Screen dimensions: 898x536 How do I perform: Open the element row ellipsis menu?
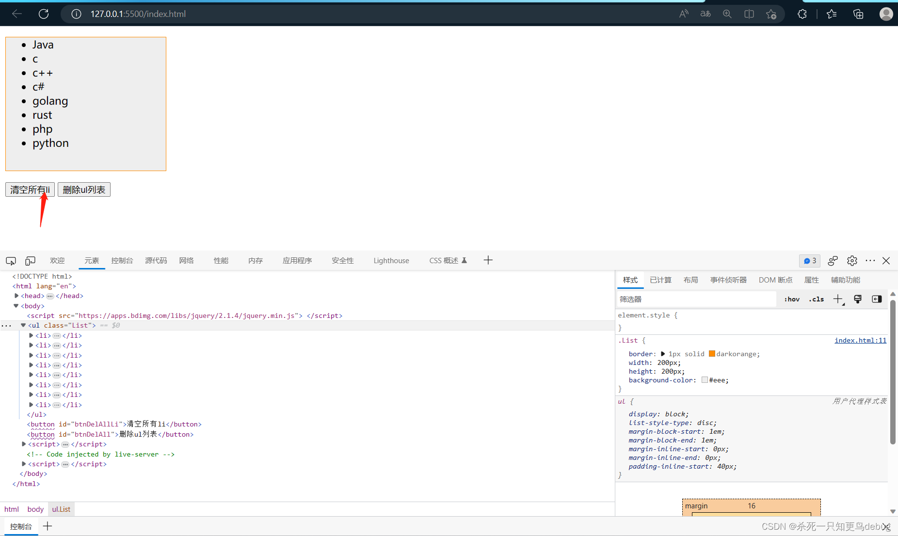coord(6,326)
